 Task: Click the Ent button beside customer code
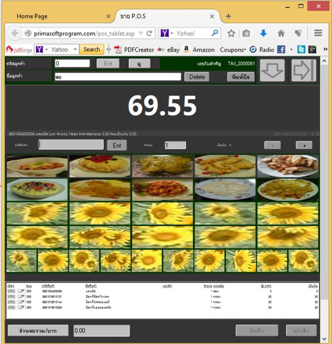point(108,64)
